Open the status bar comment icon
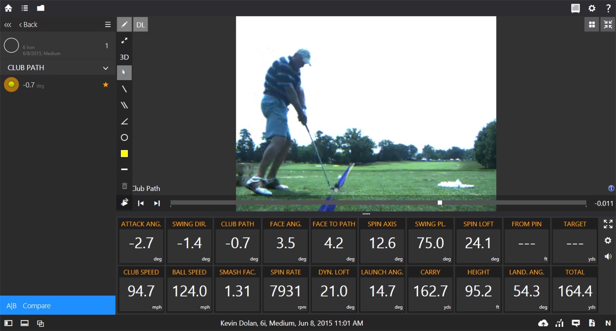The width and height of the screenshot is (616, 331). point(576,323)
